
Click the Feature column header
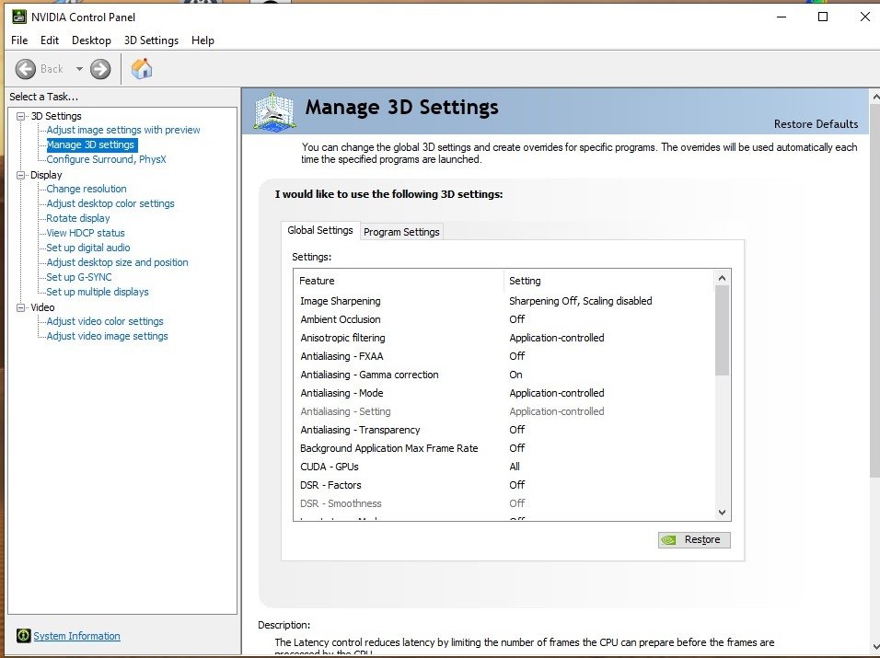click(399, 281)
